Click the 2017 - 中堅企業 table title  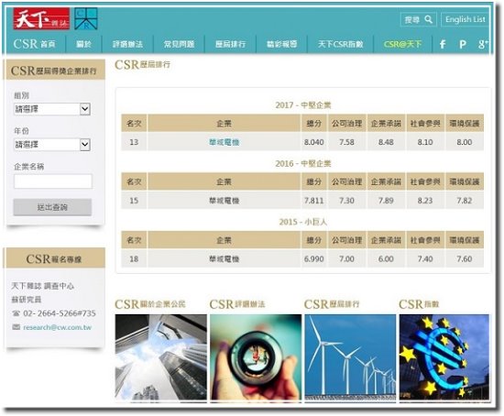point(303,105)
